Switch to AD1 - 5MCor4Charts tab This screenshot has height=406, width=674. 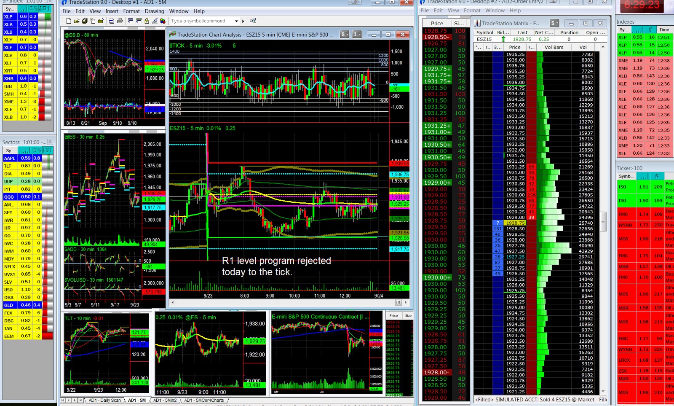click(204, 400)
